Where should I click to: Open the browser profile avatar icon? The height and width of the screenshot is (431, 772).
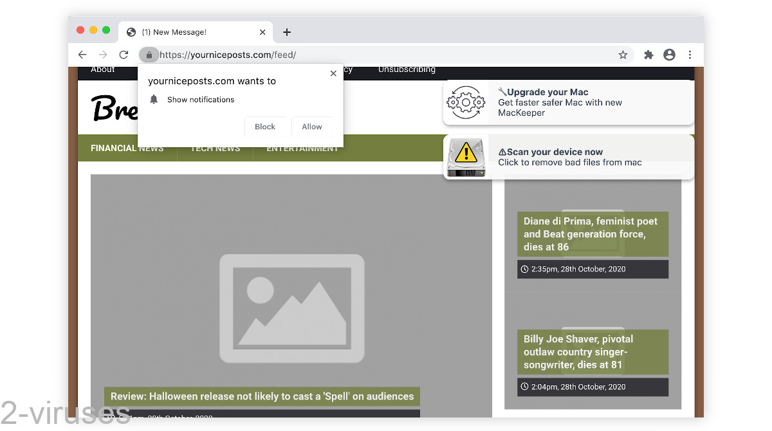point(669,55)
